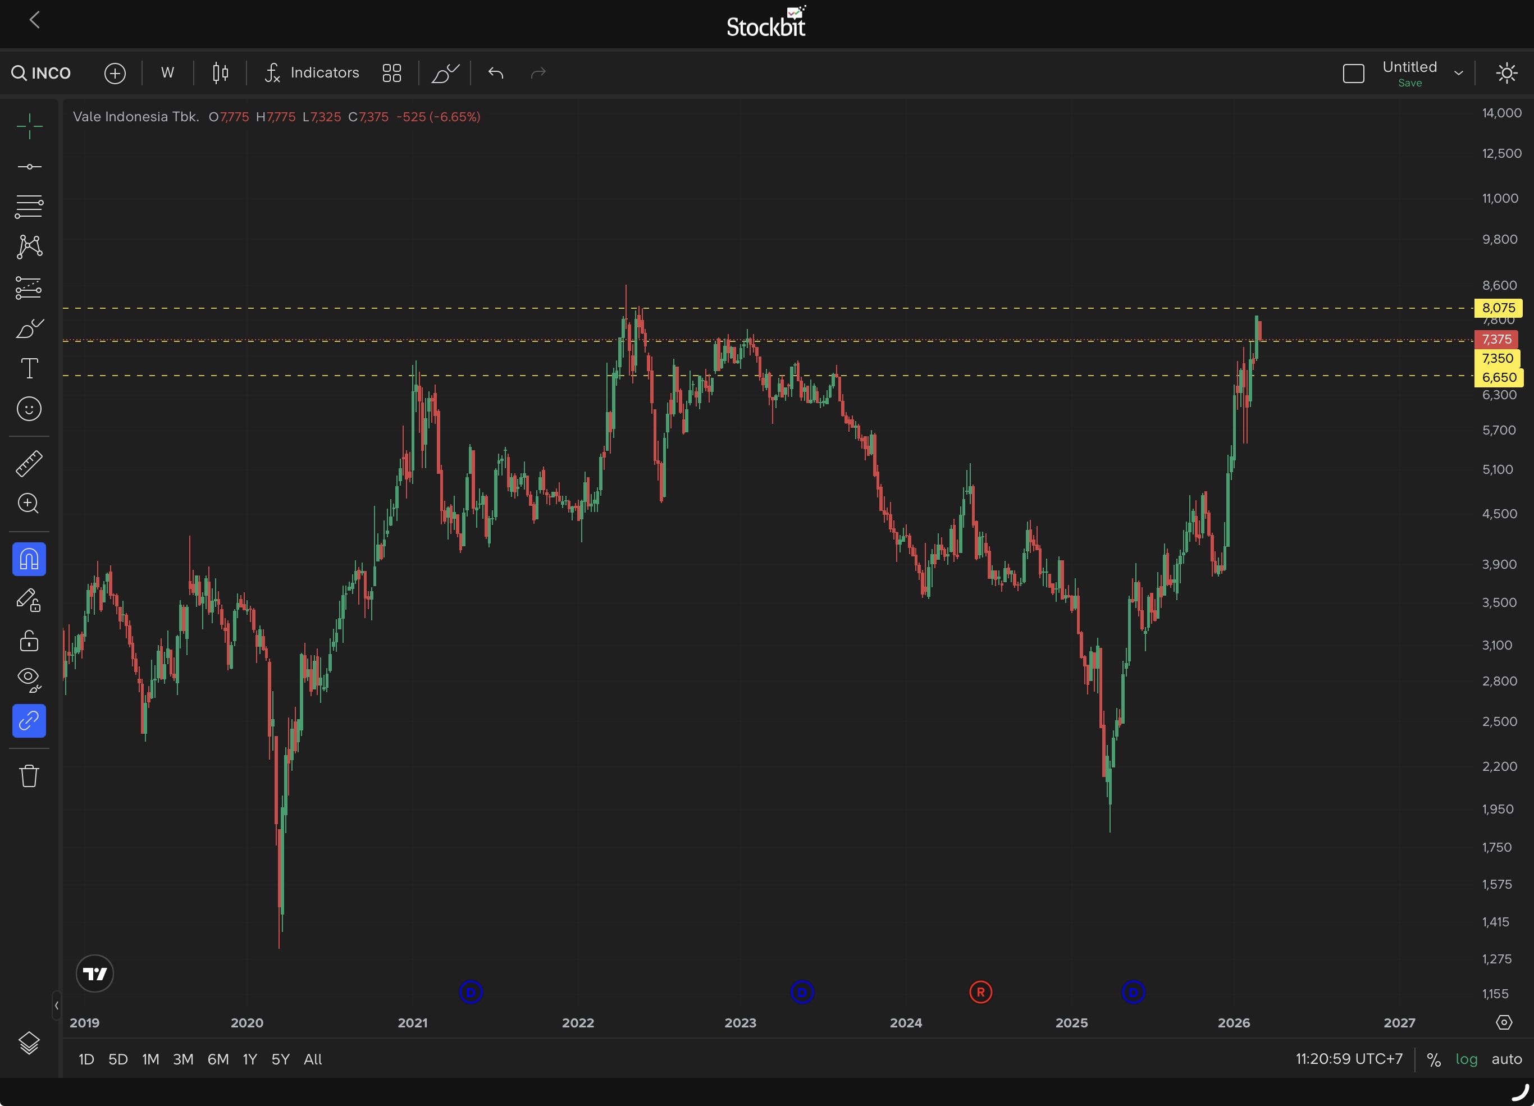This screenshot has width=1534, height=1106.
Task: Open the W timeframe interval selector
Action: pos(168,72)
